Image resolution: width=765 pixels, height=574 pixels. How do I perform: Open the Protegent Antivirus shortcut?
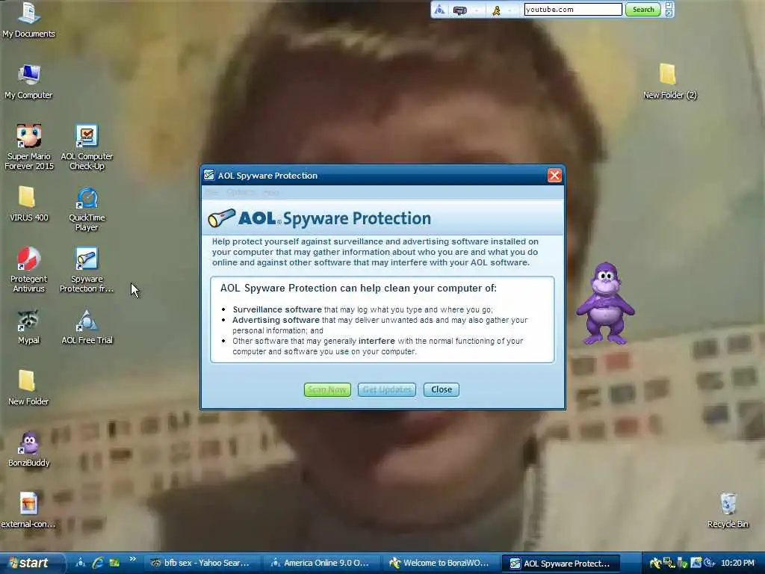29,269
